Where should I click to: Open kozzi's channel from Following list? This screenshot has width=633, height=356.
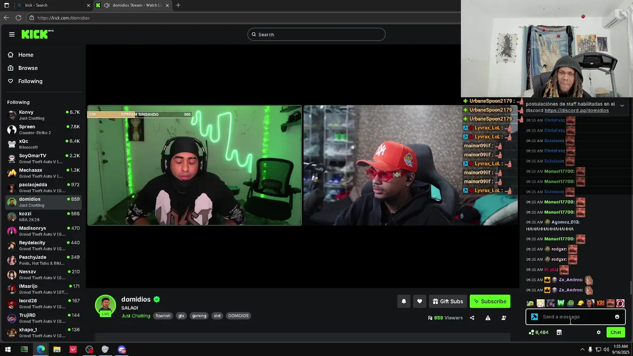[43, 217]
